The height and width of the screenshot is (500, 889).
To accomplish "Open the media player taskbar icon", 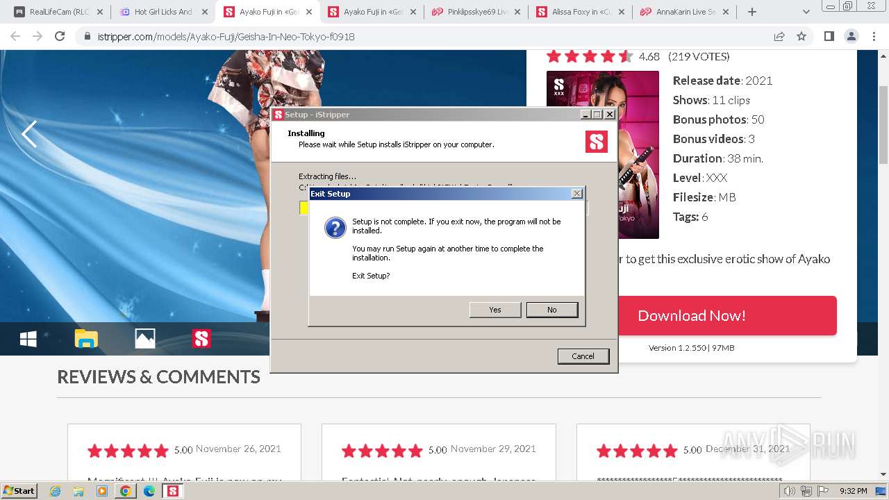I will [102, 491].
